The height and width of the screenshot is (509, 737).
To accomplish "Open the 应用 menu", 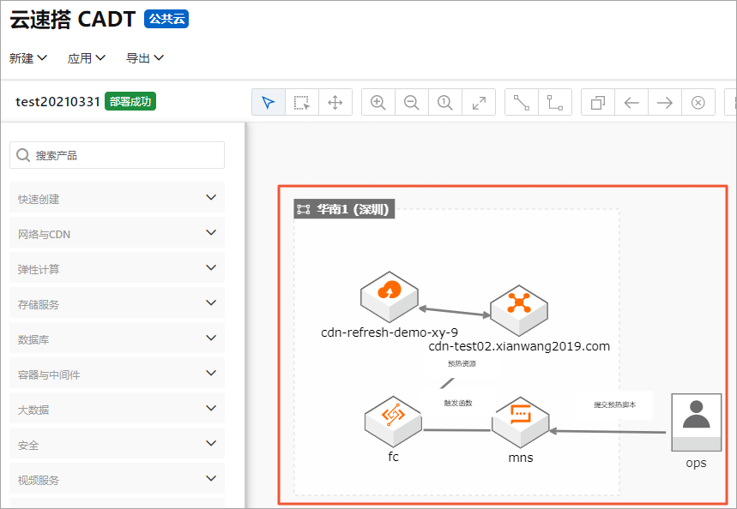I will pyautogui.click(x=86, y=58).
